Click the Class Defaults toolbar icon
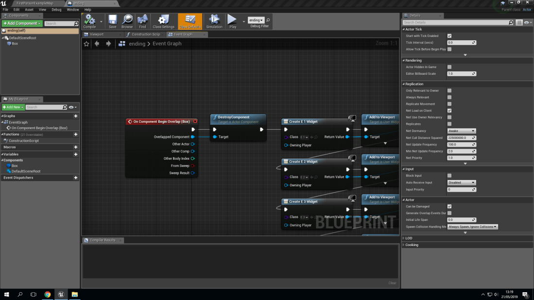This screenshot has height=300, width=534. tap(190, 20)
